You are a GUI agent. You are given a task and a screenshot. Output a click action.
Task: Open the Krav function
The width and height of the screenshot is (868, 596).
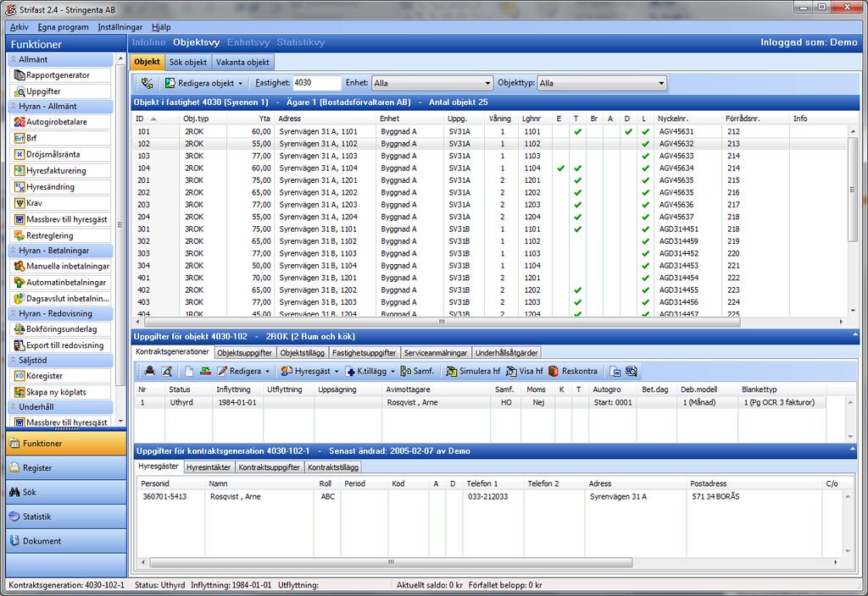[x=60, y=203]
